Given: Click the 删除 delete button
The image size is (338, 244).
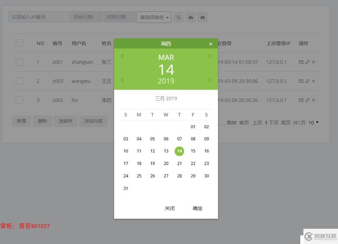Looking at the screenshot, I should point(43,121).
